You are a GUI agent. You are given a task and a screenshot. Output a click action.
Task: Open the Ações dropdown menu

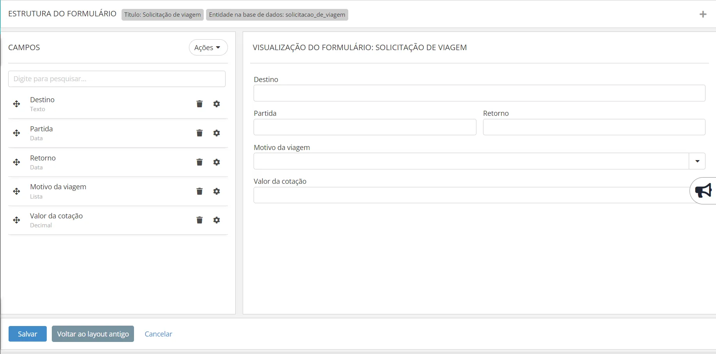(x=208, y=47)
